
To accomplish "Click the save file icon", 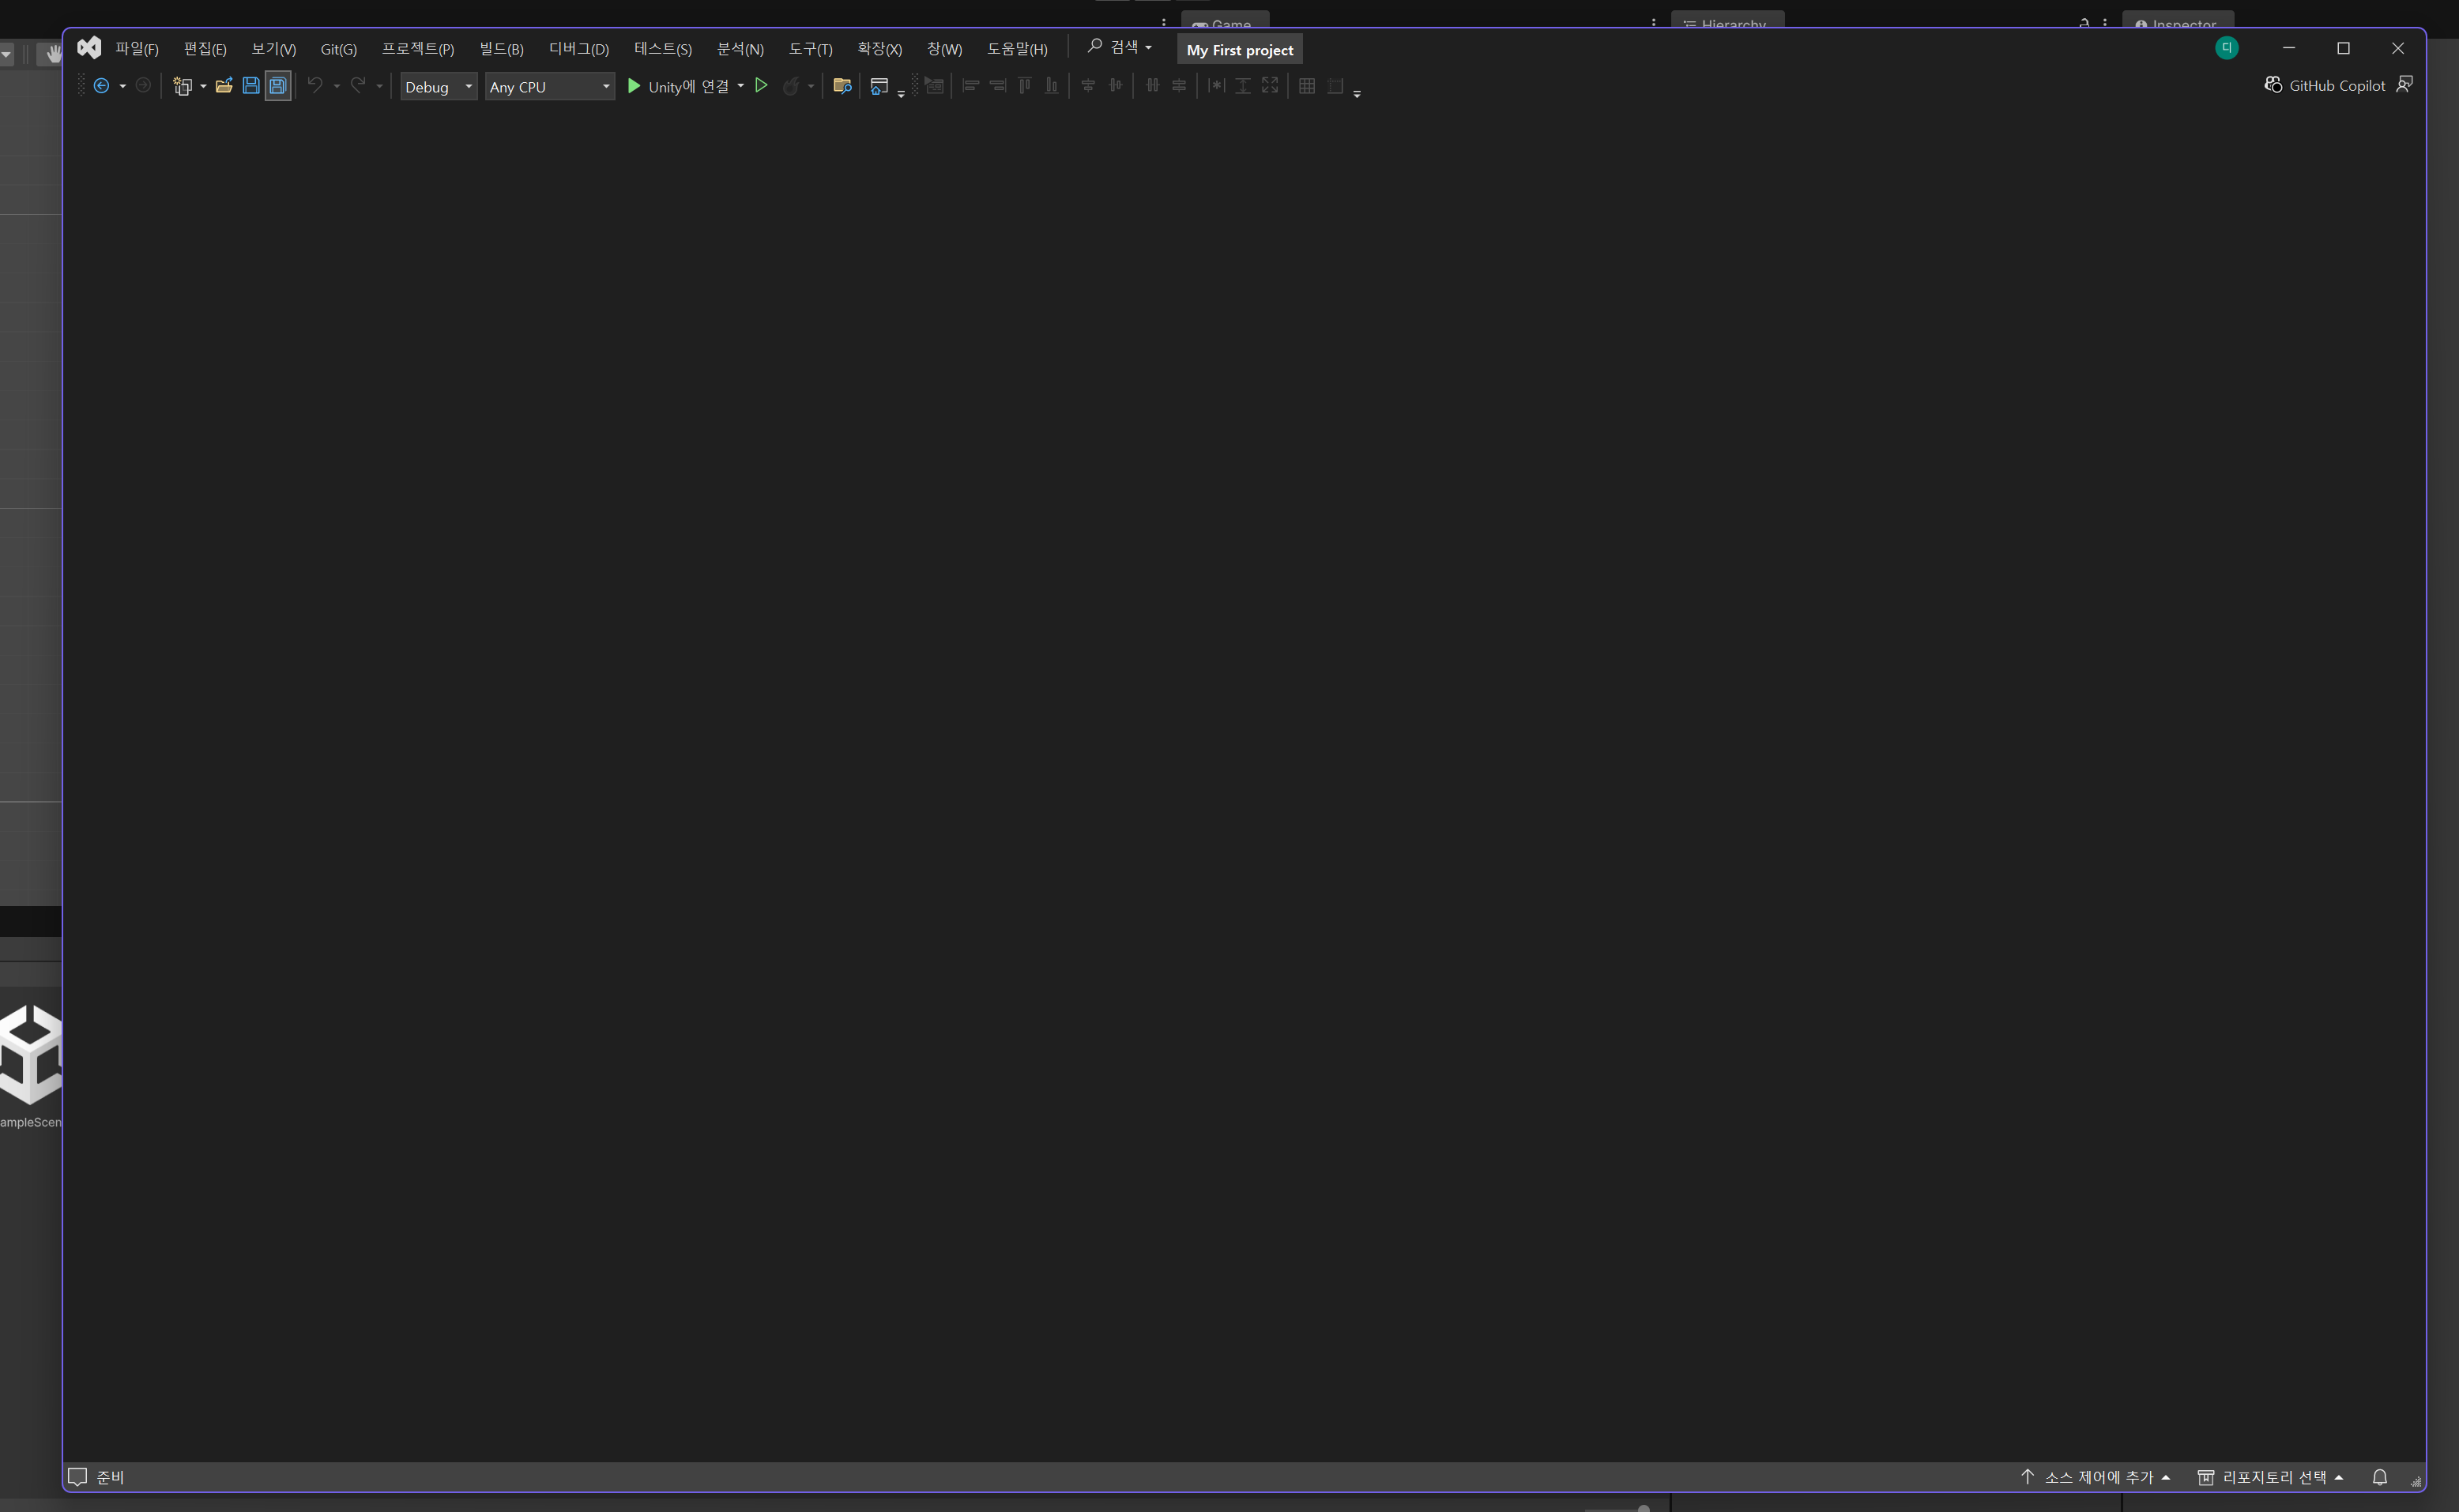I will click(x=251, y=86).
